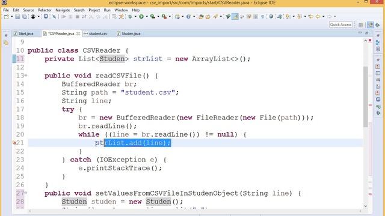Image resolution: width=385 pixels, height=216 pixels.
Task: Open the Navigate menu
Action: 63,10
